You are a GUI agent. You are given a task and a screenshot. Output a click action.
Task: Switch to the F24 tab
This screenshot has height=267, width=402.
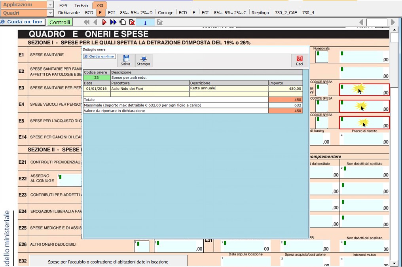click(63, 6)
